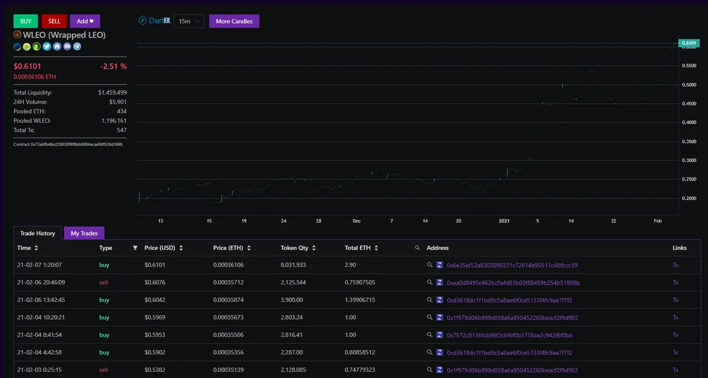
Task: Open address 0x7572c8136fcb96f2c6f6f0b3738aa2c942f6f0bb
Action: tap(509, 335)
